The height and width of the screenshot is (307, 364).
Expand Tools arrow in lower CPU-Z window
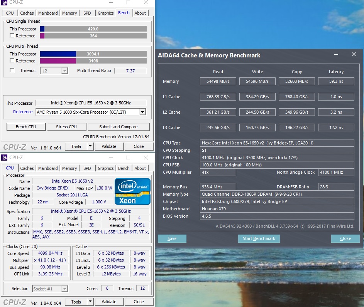[90, 302]
